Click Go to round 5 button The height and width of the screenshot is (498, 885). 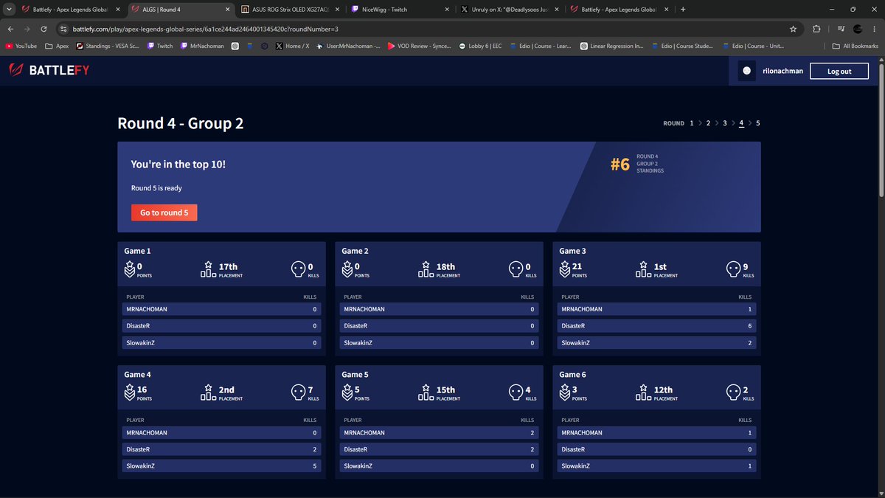[164, 212]
